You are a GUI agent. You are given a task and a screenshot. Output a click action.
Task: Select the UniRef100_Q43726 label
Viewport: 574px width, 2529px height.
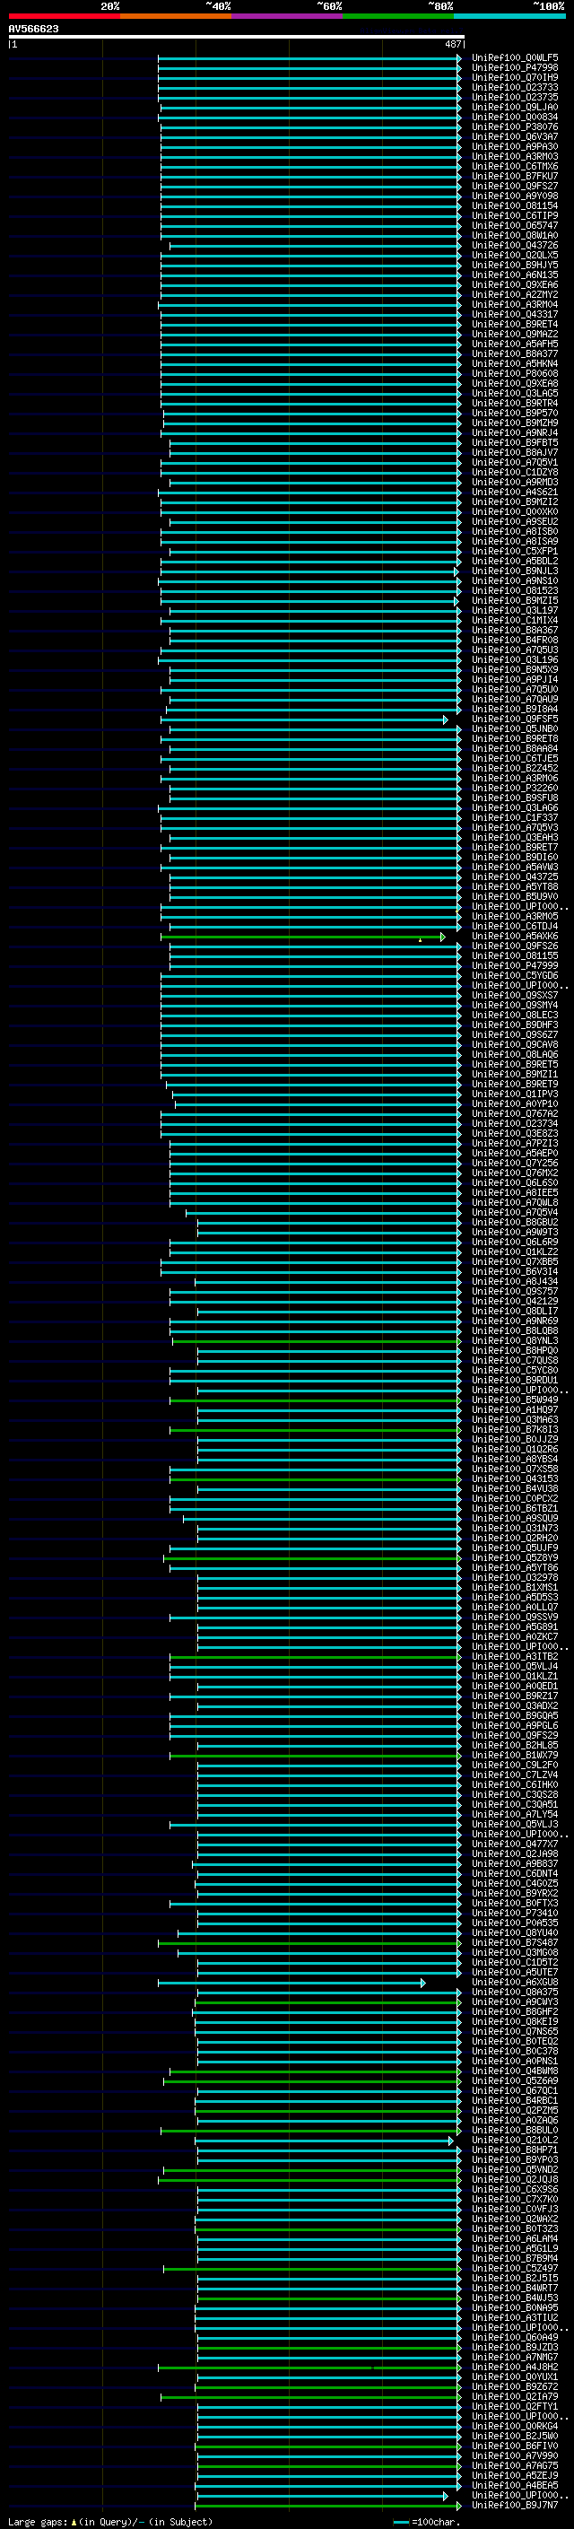pos(515,246)
